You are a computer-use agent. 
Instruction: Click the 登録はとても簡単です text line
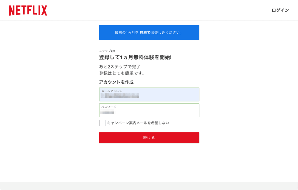pos(122,73)
